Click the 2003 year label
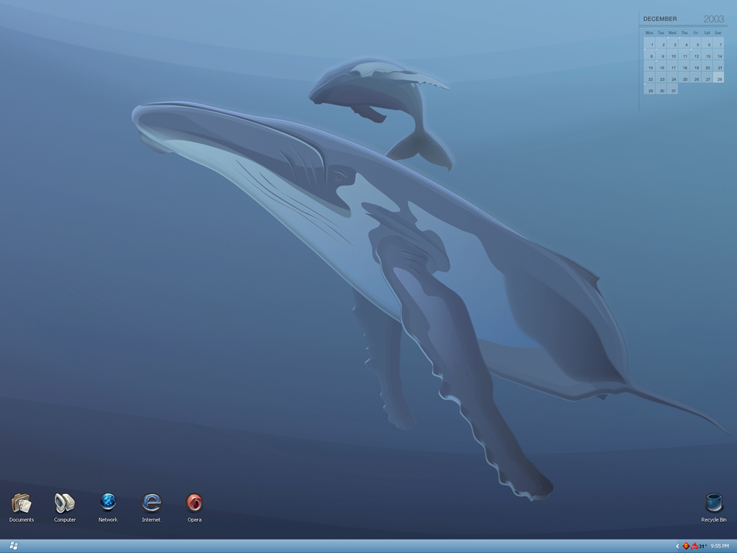This screenshot has width=737, height=553. [x=713, y=19]
